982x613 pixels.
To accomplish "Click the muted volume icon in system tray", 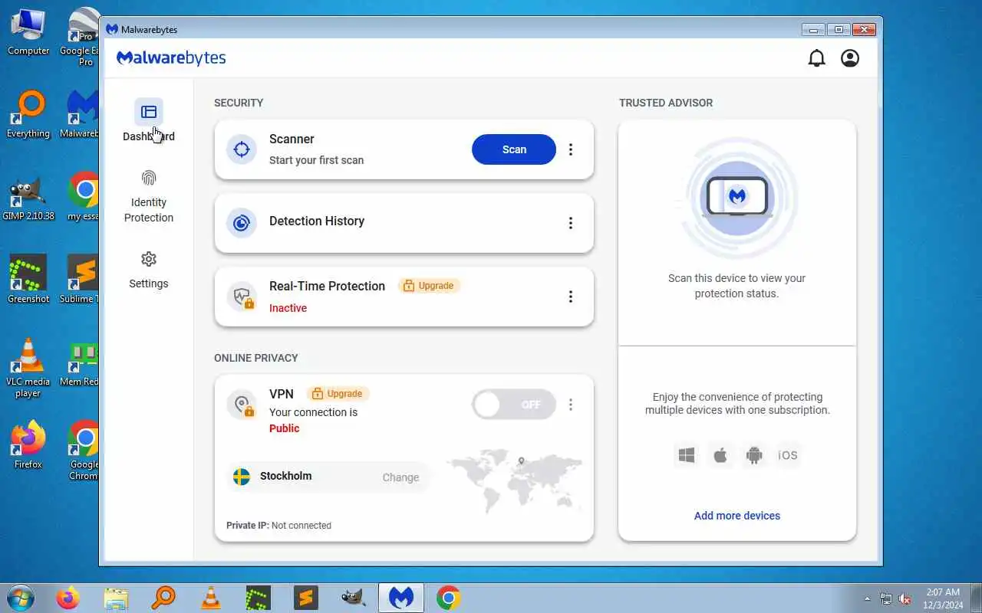I will [905, 598].
